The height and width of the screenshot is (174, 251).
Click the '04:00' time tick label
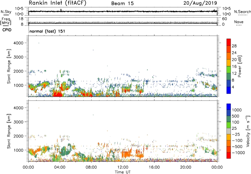tap(60, 167)
